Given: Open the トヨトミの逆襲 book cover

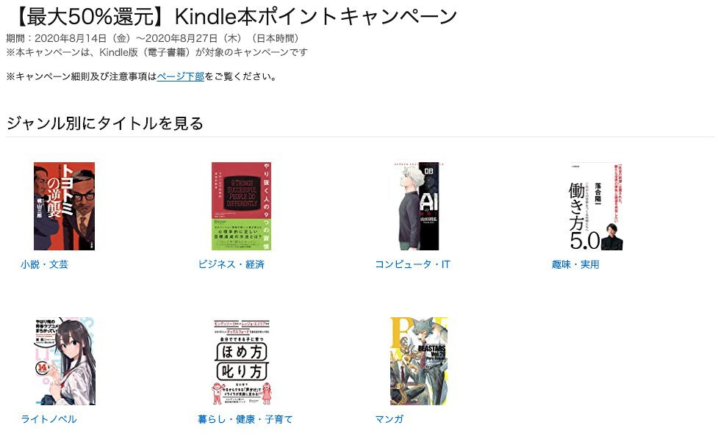Looking at the screenshot, I should (64, 206).
